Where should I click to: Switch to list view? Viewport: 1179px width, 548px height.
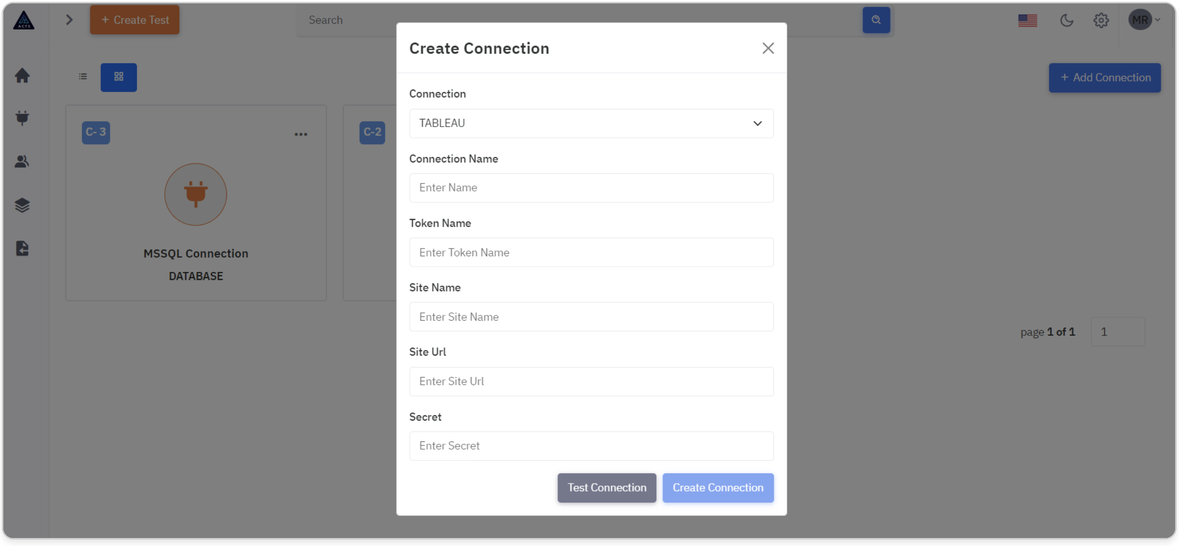coord(83,77)
